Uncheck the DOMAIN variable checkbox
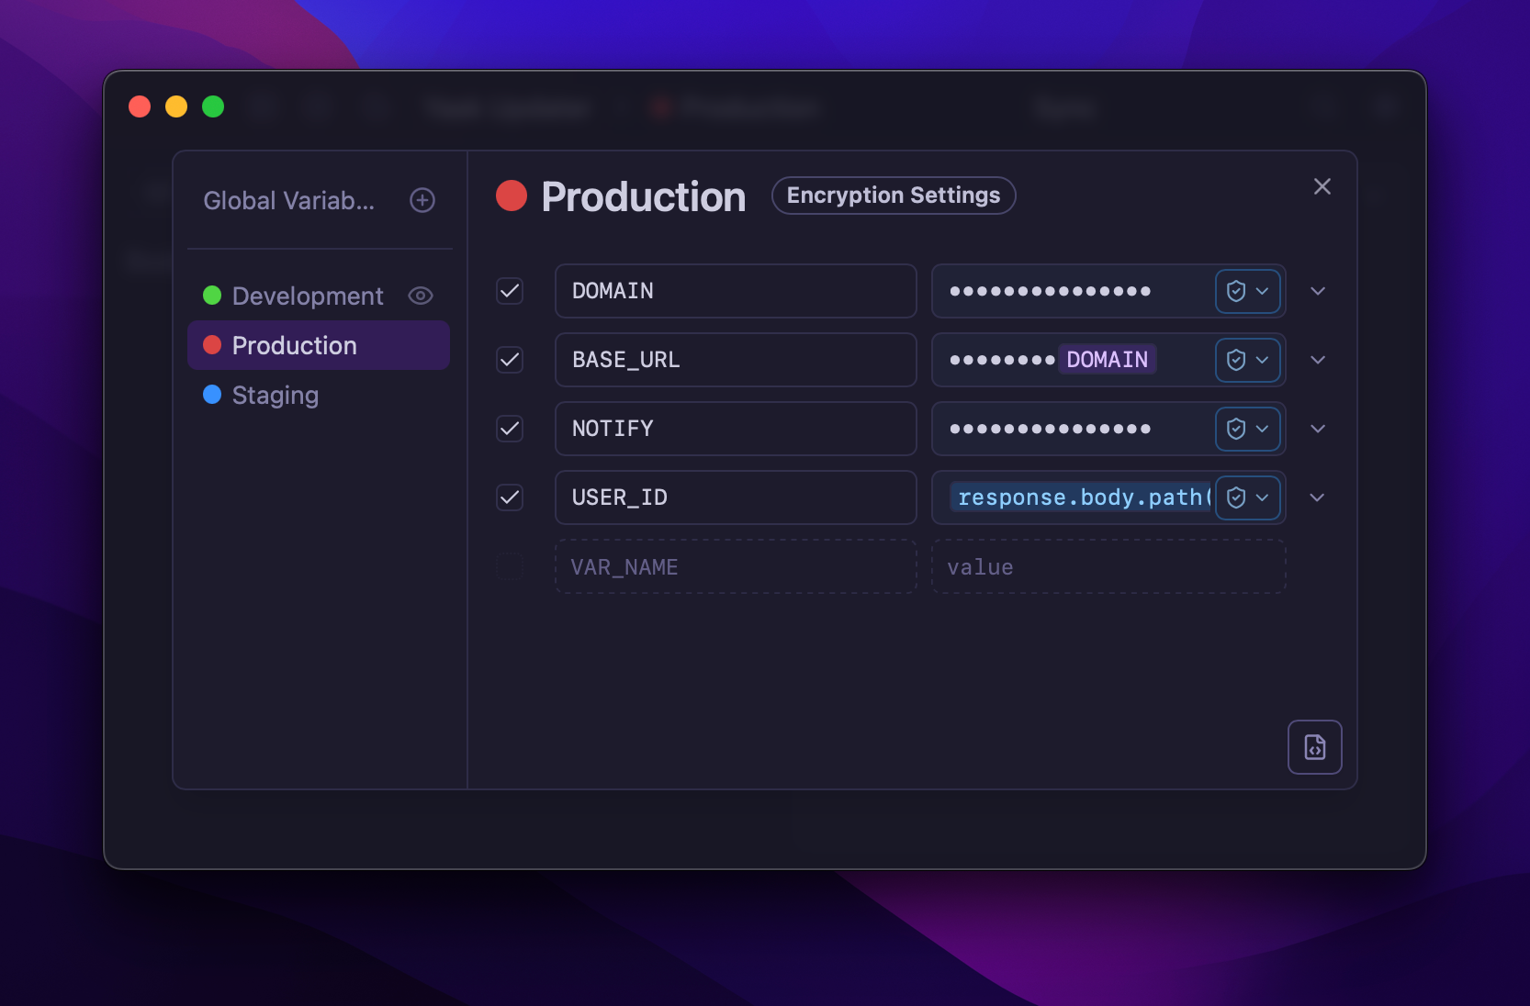The image size is (1530, 1006). click(510, 291)
